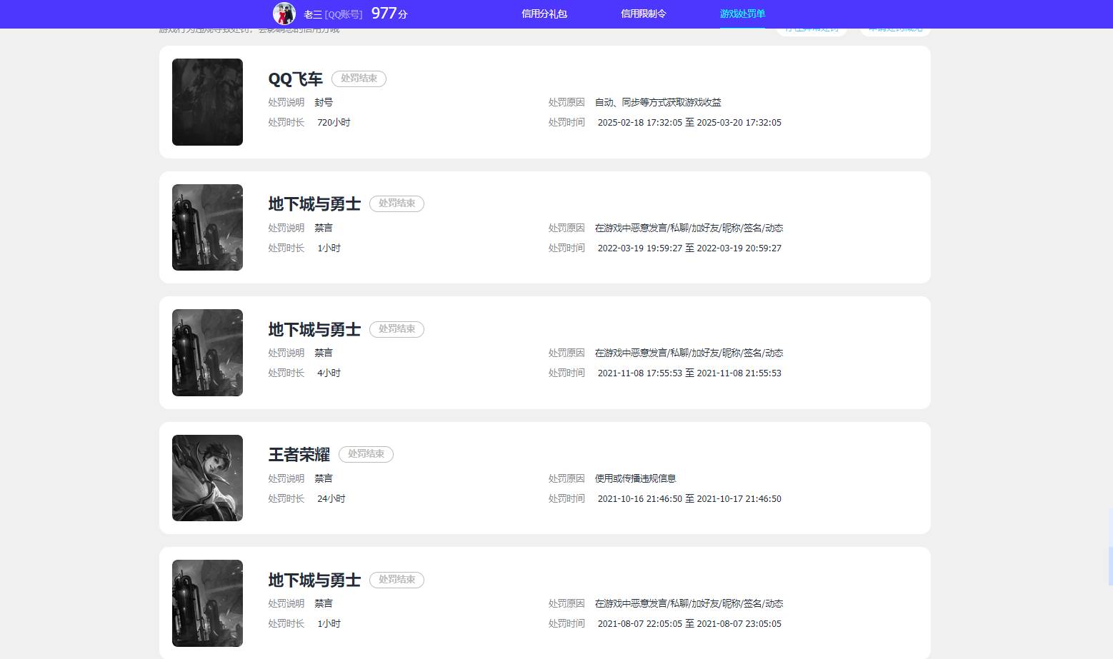The image size is (1113, 659).
Task: Open the 老三 profile avatar icon
Action: click(284, 13)
